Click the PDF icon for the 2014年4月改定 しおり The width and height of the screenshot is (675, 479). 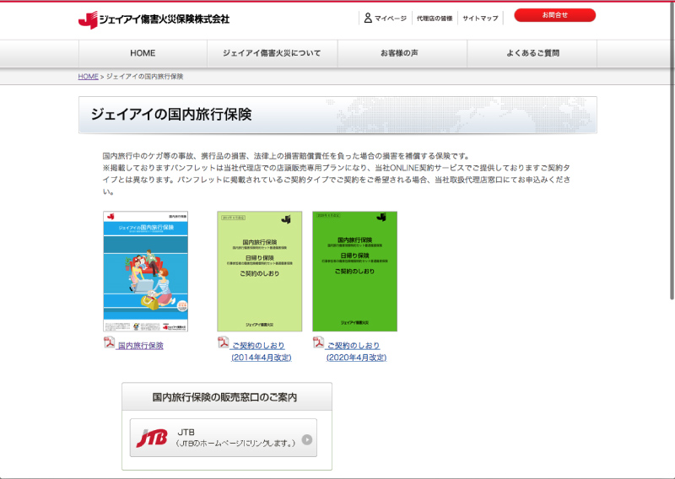point(224,342)
